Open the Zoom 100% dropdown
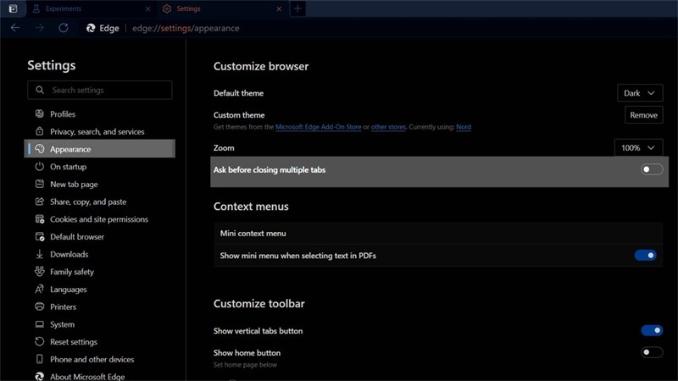 point(638,148)
